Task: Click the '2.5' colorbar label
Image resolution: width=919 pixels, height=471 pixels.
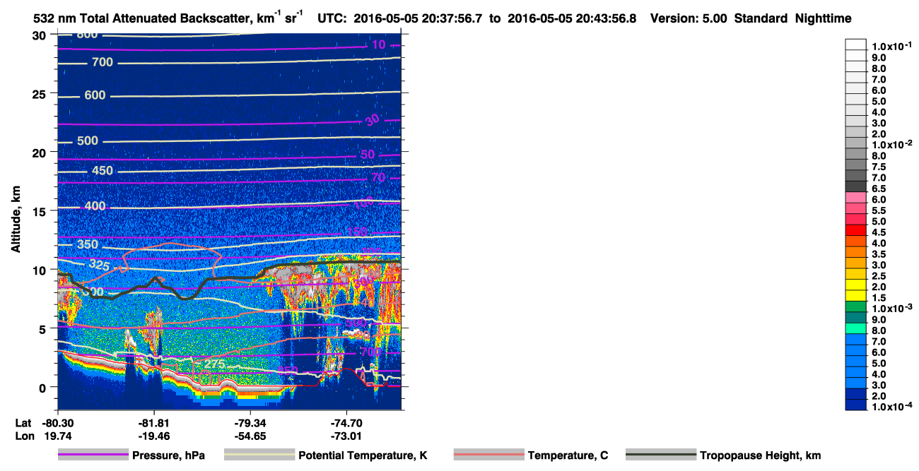Action: tap(880, 276)
